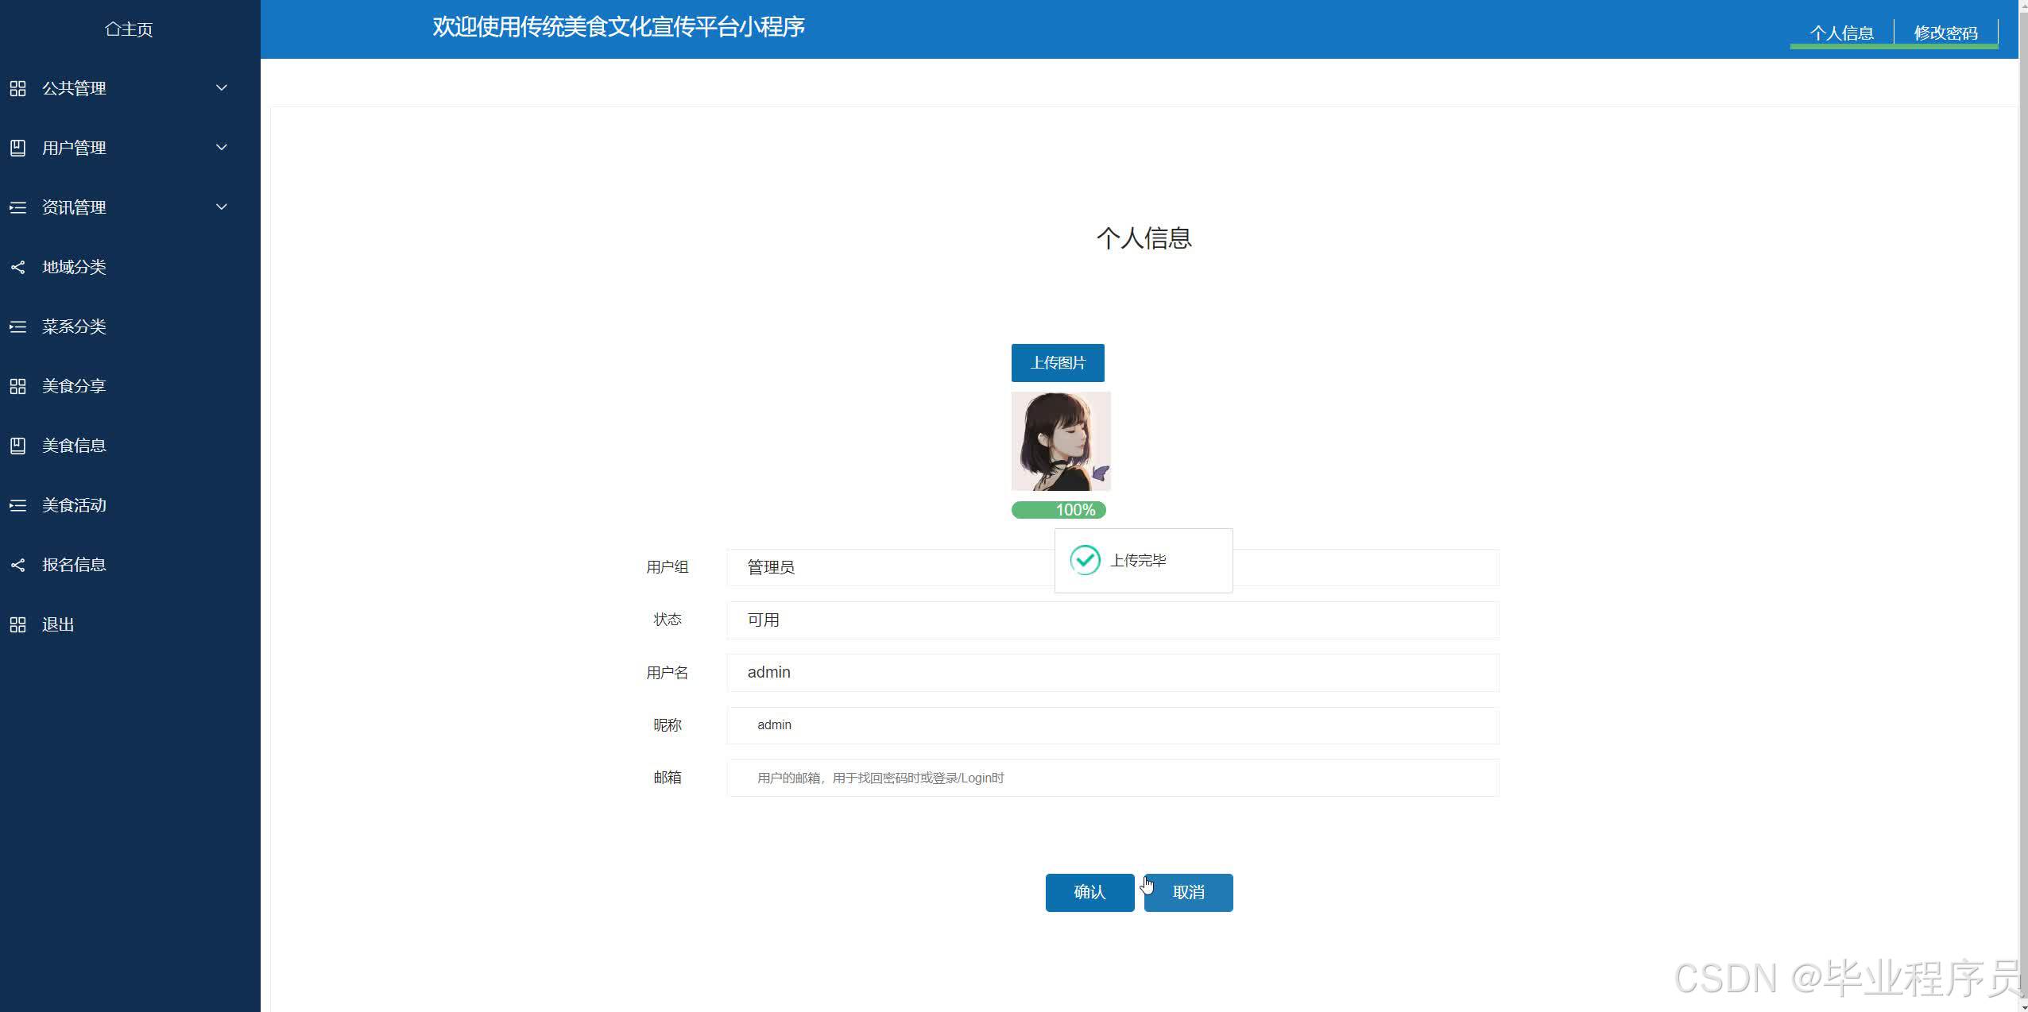Expand the 公共管理 chevron
The image size is (2028, 1012).
[222, 87]
